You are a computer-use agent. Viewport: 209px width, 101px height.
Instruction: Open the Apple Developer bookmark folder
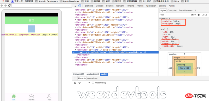click(x=69, y=1)
